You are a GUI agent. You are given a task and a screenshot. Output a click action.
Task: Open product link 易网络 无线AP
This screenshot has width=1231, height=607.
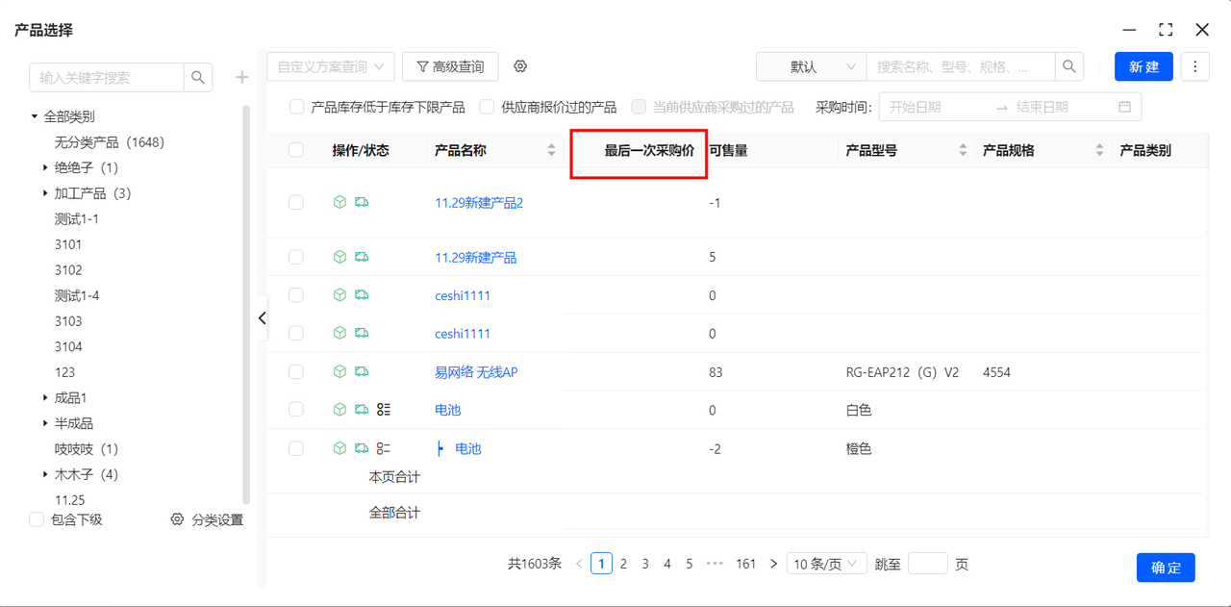point(476,372)
